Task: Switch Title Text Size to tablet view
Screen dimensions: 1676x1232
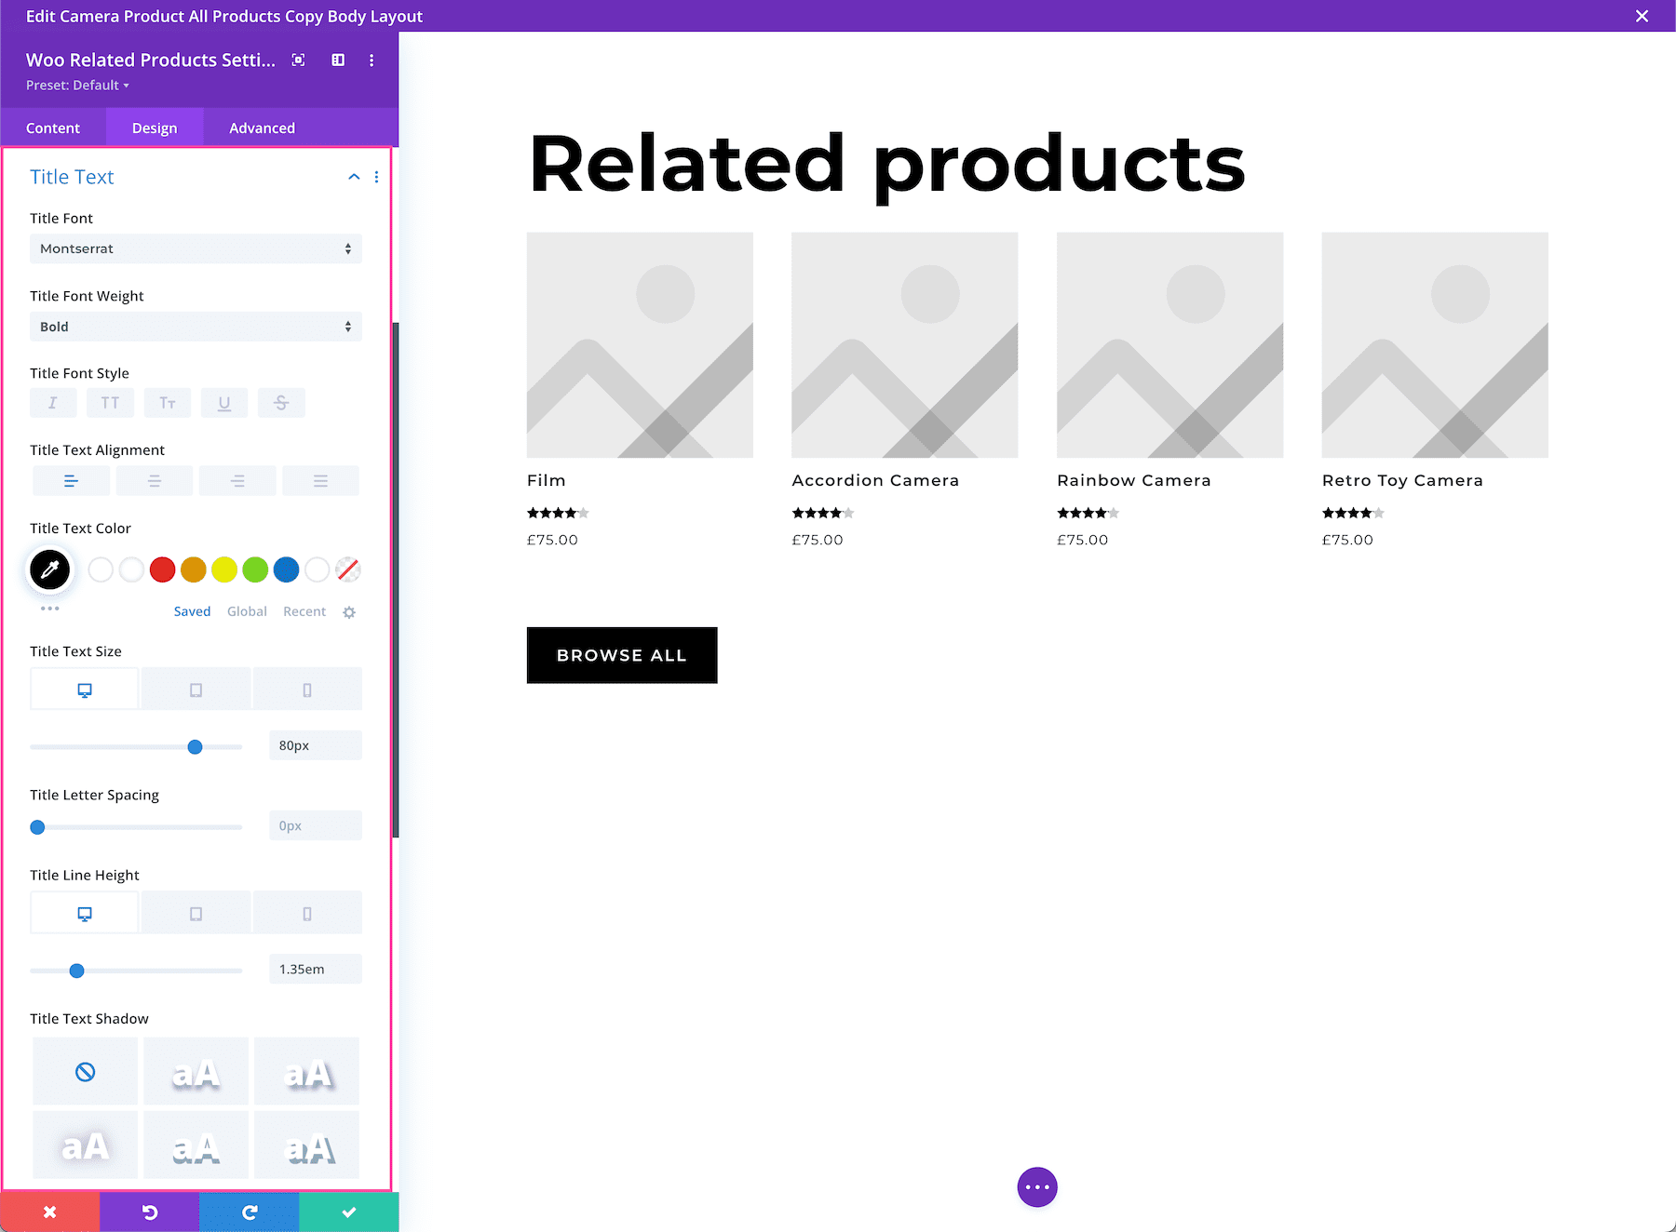Action: [196, 689]
